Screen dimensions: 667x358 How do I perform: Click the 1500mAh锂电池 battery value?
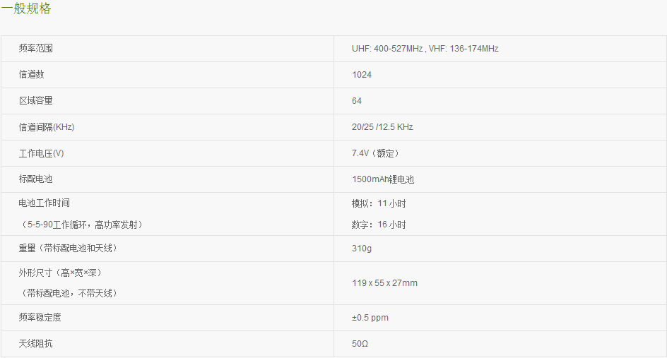click(383, 179)
